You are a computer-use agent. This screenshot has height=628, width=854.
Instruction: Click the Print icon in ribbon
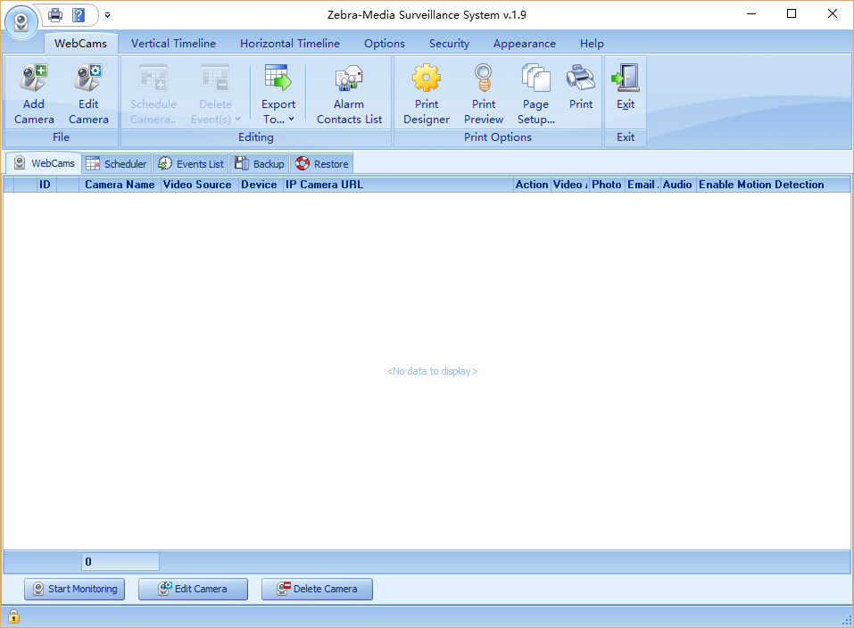[x=581, y=80]
